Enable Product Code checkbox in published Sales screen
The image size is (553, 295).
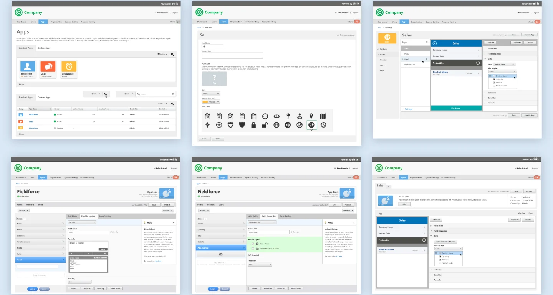point(440,263)
